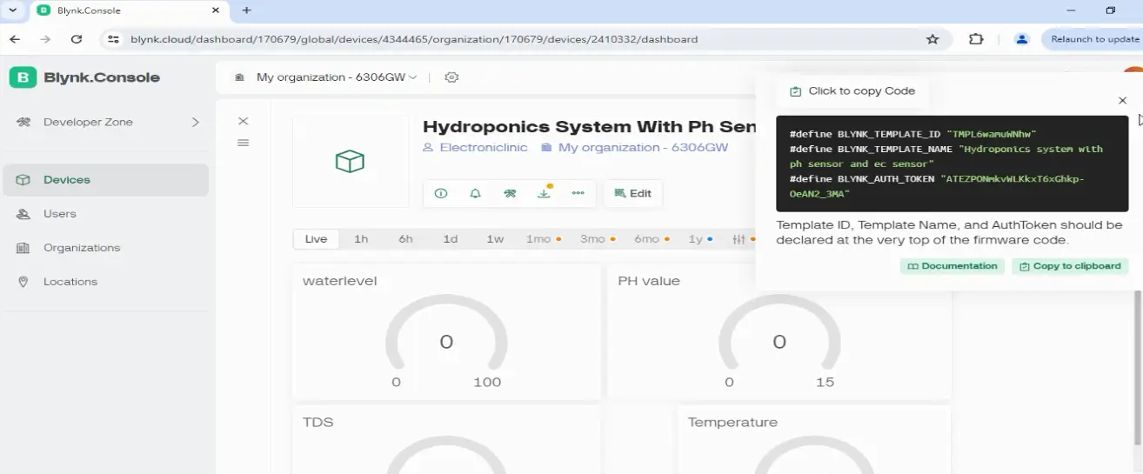The width and height of the screenshot is (1143, 474).
Task: Open the developer tools wrench icon
Action: [x=510, y=193]
